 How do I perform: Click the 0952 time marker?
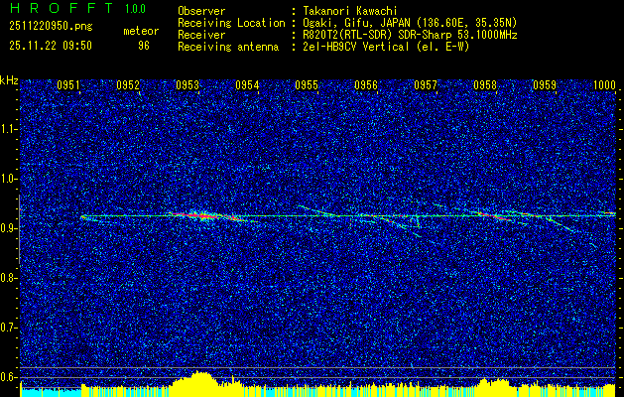tap(128, 85)
